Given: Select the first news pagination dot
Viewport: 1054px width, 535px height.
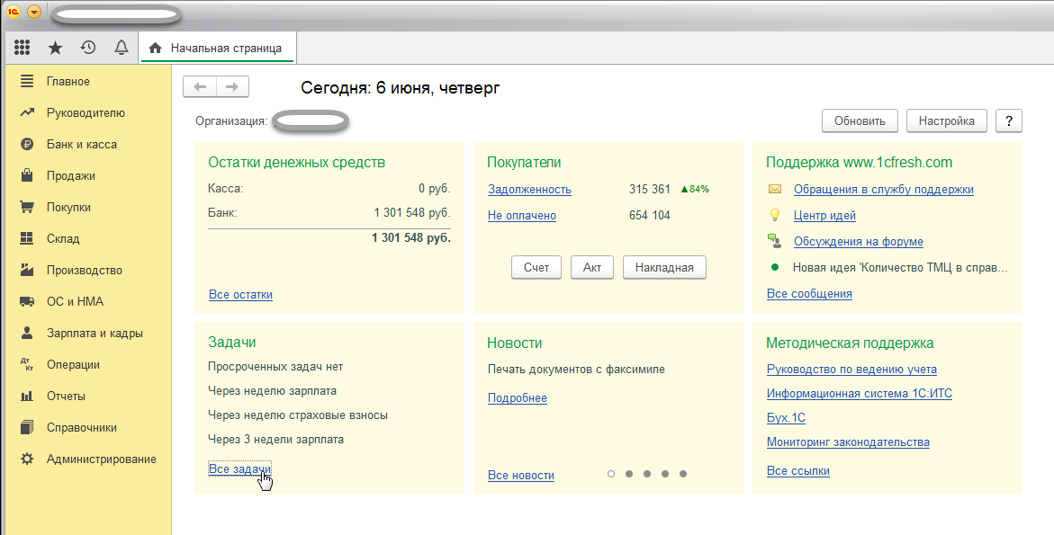Looking at the screenshot, I should click(x=611, y=474).
